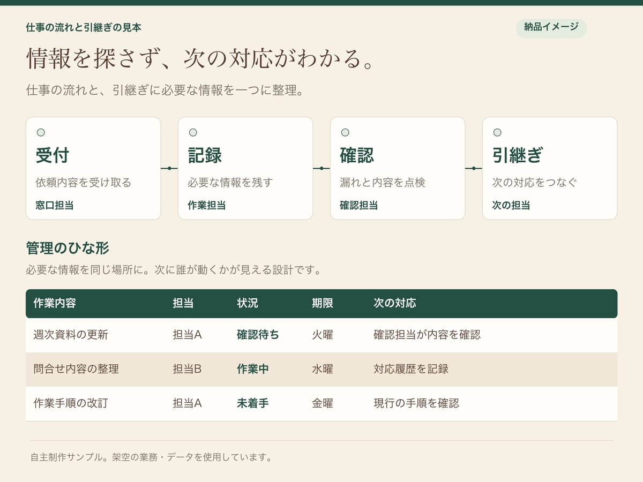Click the 金曜 deadline cell

pyautogui.click(x=323, y=403)
